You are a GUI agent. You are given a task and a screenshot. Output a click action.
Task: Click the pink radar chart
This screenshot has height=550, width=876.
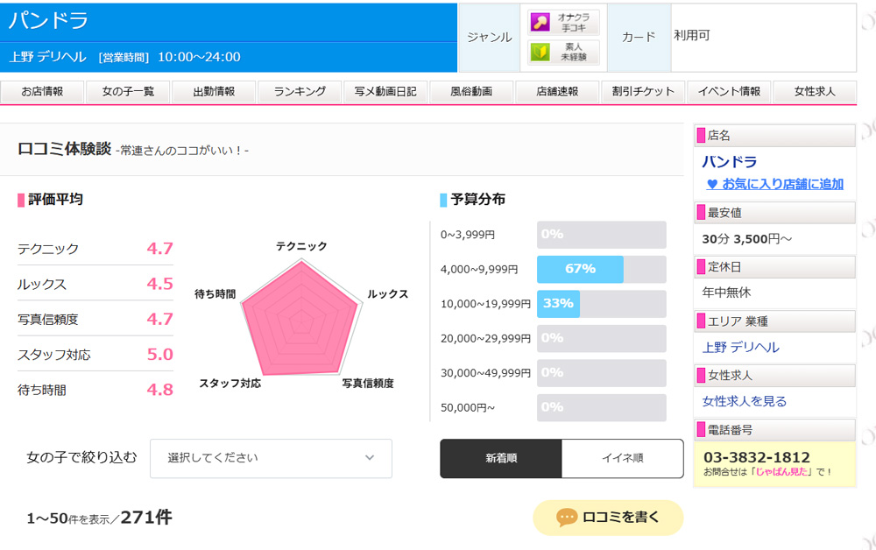tap(301, 317)
